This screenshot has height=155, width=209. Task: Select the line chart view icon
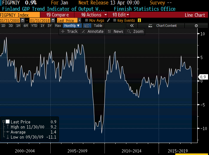point(86,26)
